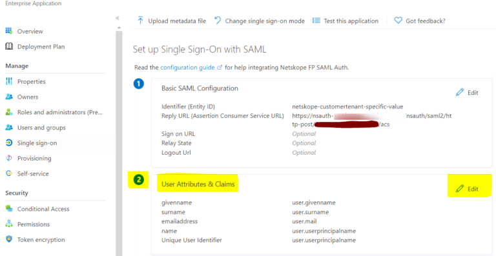Click the Conditional Access icon

coord(9,209)
